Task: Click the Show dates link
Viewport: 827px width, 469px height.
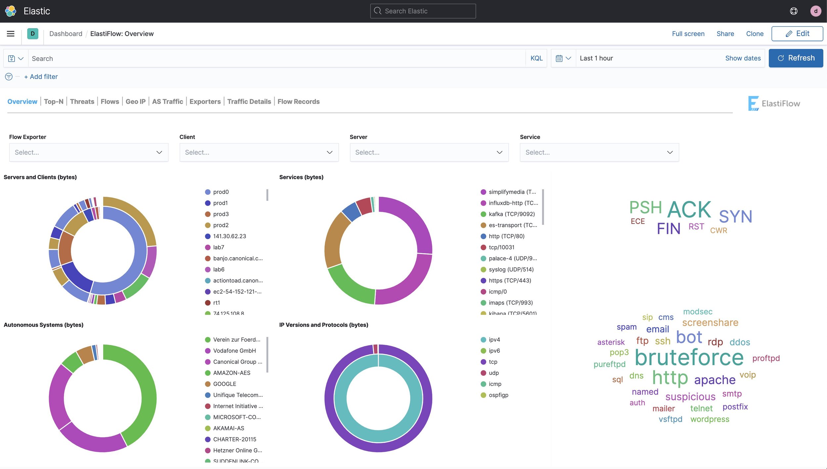Action: pyautogui.click(x=743, y=59)
